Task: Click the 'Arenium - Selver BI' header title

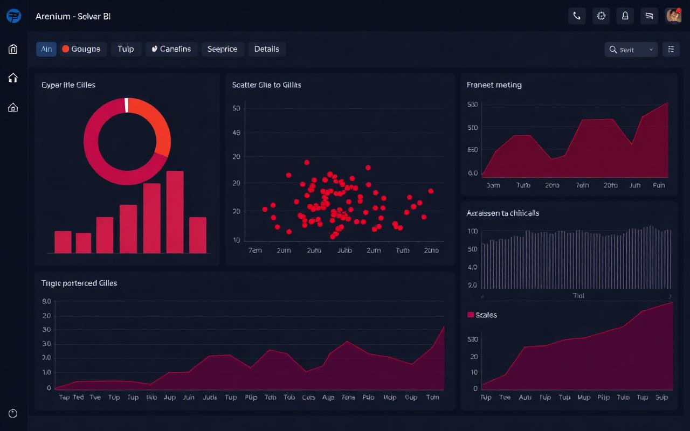Action: click(73, 16)
